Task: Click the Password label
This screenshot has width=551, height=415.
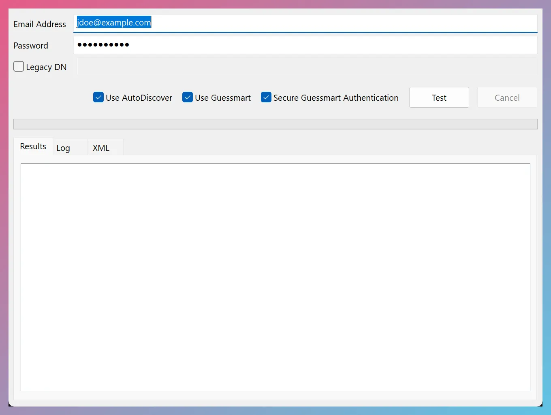Action: point(31,45)
